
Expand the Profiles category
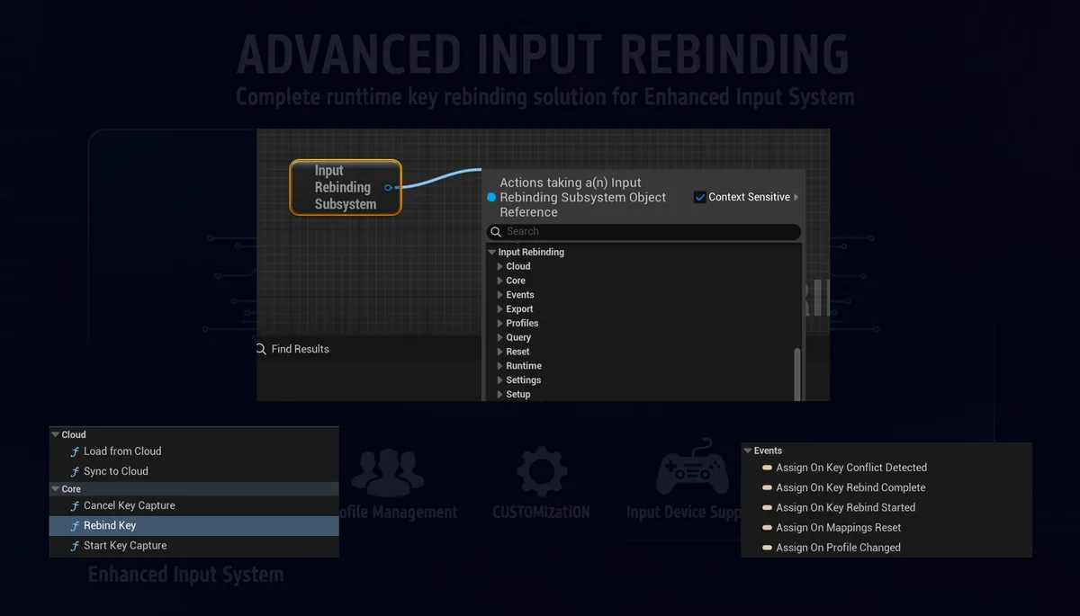(x=500, y=323)
